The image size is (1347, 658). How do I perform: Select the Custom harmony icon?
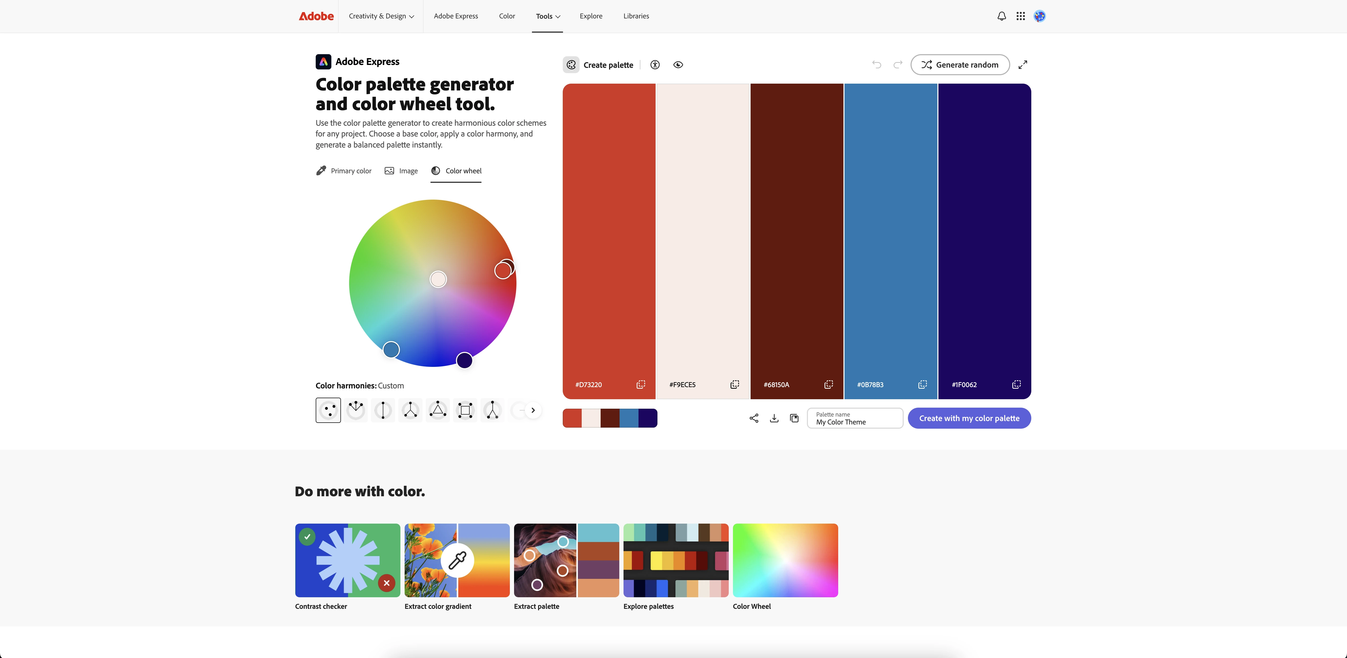(x=328, y=410)
